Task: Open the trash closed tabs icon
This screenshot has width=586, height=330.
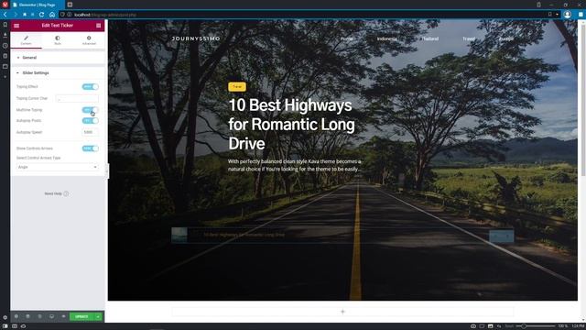Action: pos(538,5)
